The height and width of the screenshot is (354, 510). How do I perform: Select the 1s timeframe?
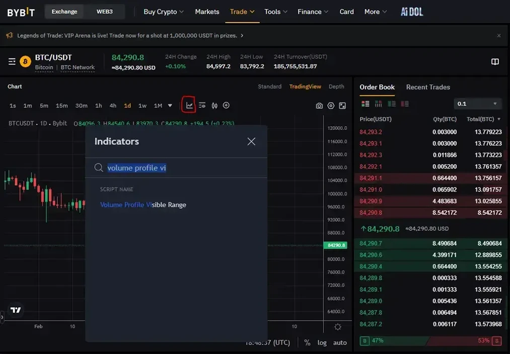pyautogui.click(x=13, y=106)
